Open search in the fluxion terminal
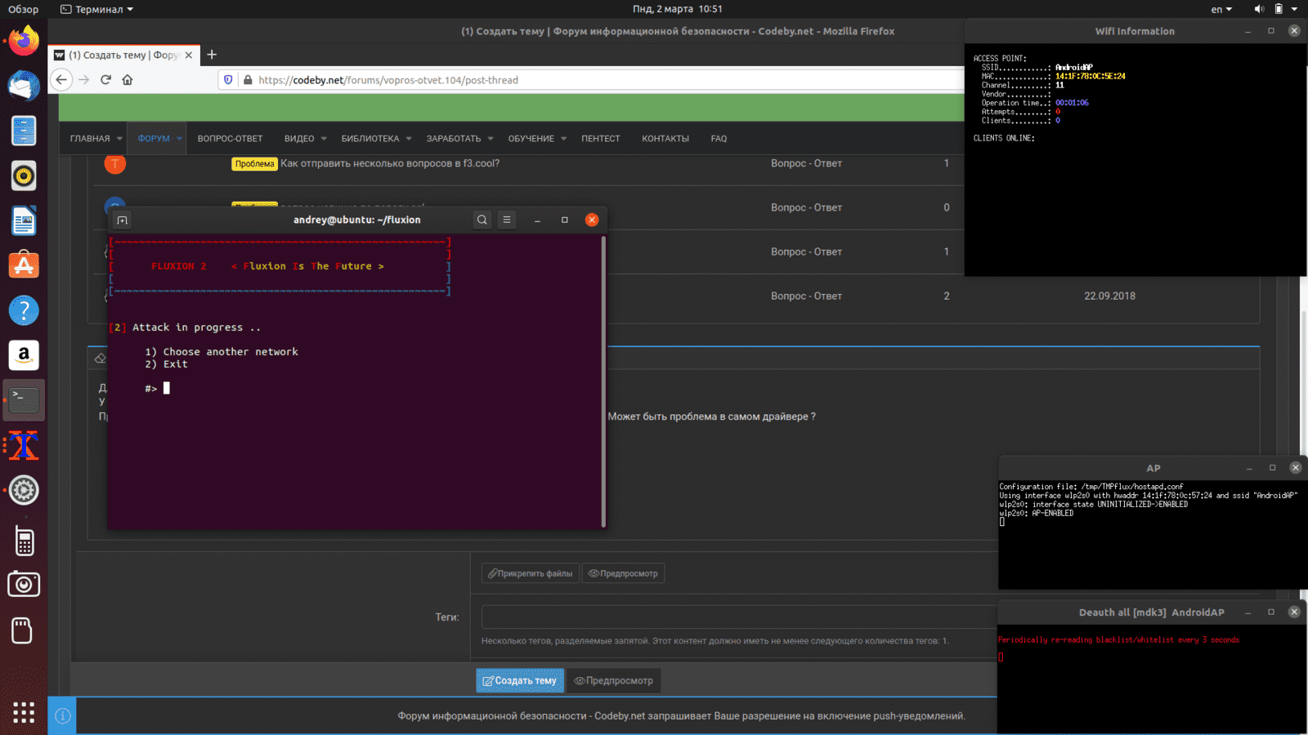The width and height of the screenshot is (1308, 735). point(482,220)
